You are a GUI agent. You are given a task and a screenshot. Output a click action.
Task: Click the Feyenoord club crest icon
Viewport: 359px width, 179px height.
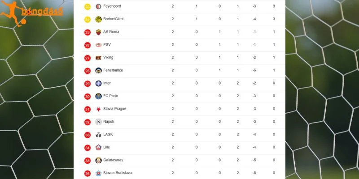pyautogui.click(x=98, y=6)
